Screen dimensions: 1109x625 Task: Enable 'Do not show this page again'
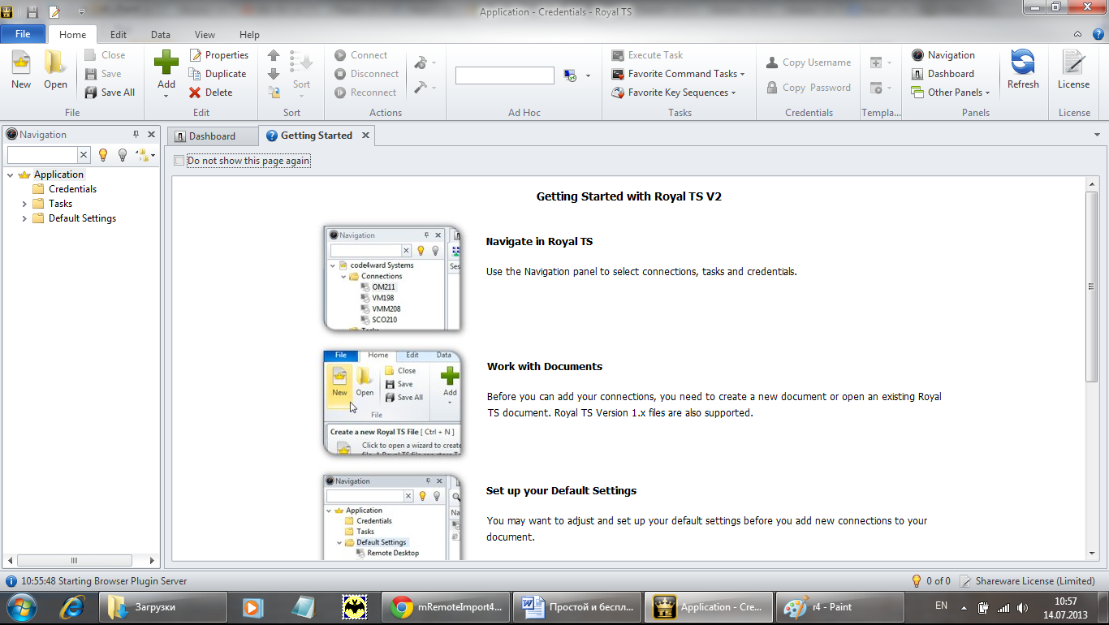coord(179,161)
